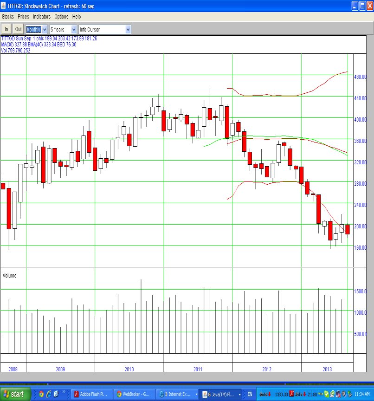Viewport: 374px width, 401px height.
Task: Click the 2013 year label on the time axis
Action: 327,369
